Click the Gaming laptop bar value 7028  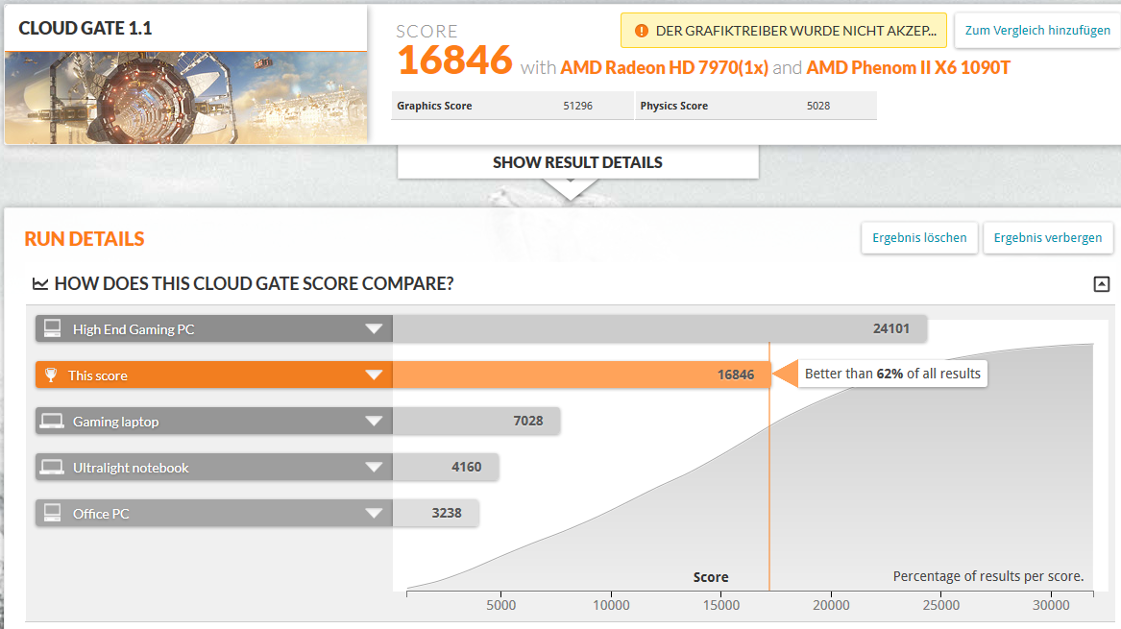click(x=528, y=421)
